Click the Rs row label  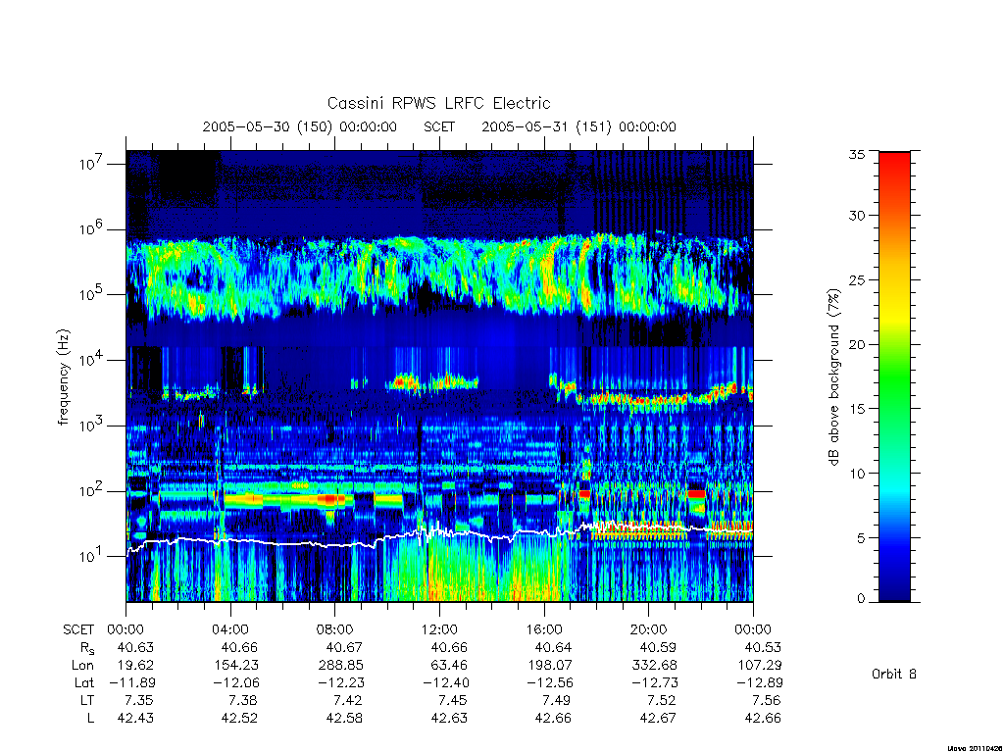(87, 648)
